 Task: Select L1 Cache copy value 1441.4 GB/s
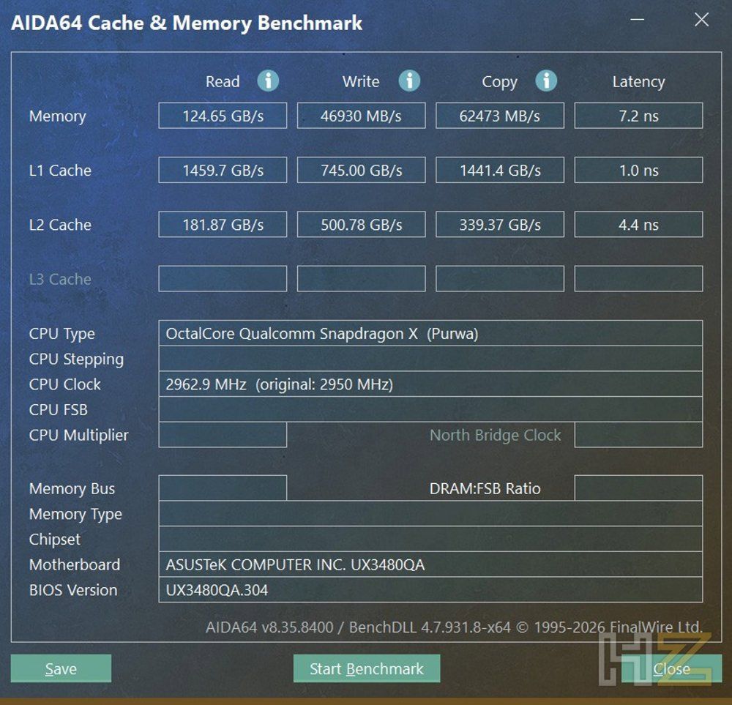[500, 170]
